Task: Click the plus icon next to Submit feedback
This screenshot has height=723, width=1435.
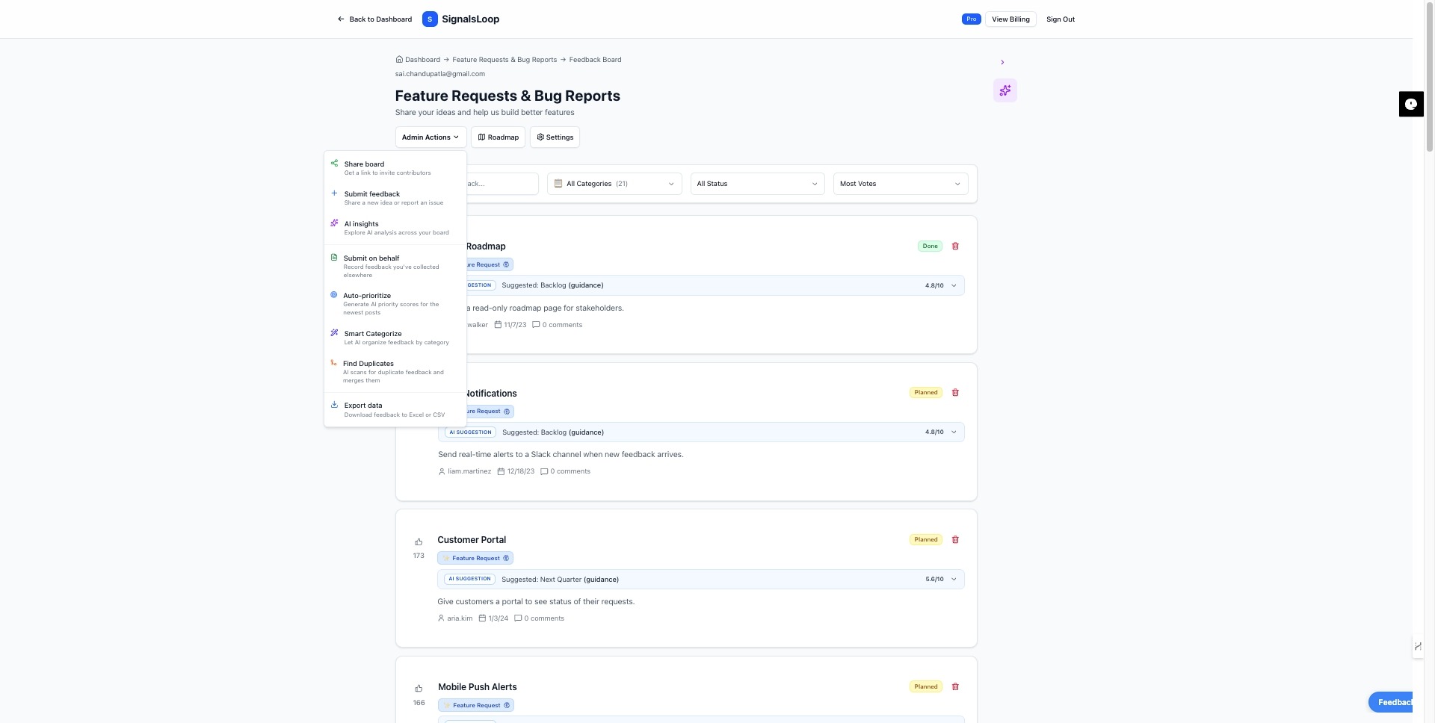Action: 333,193
